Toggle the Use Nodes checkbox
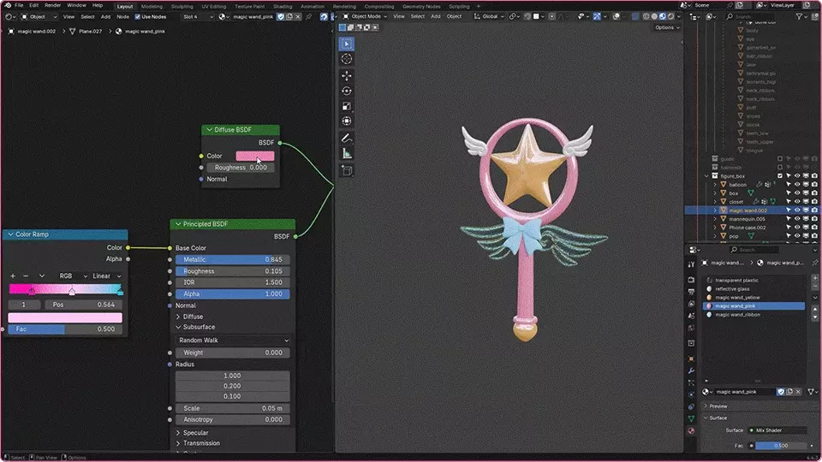The width and height of the screenshot is (822, 462). coord(137,17)
